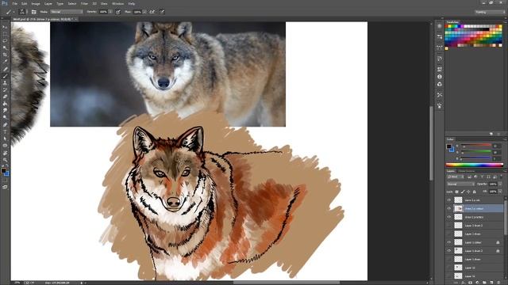Screen dimensions: 508x285
Task: Switch to the Swatches panel tab
Action: [x=452, y=22]
